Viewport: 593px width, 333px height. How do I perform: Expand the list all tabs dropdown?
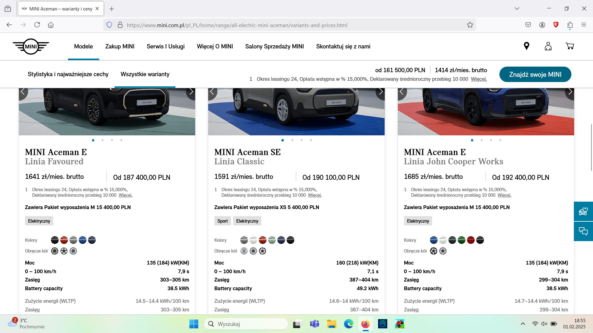[517, 9]
